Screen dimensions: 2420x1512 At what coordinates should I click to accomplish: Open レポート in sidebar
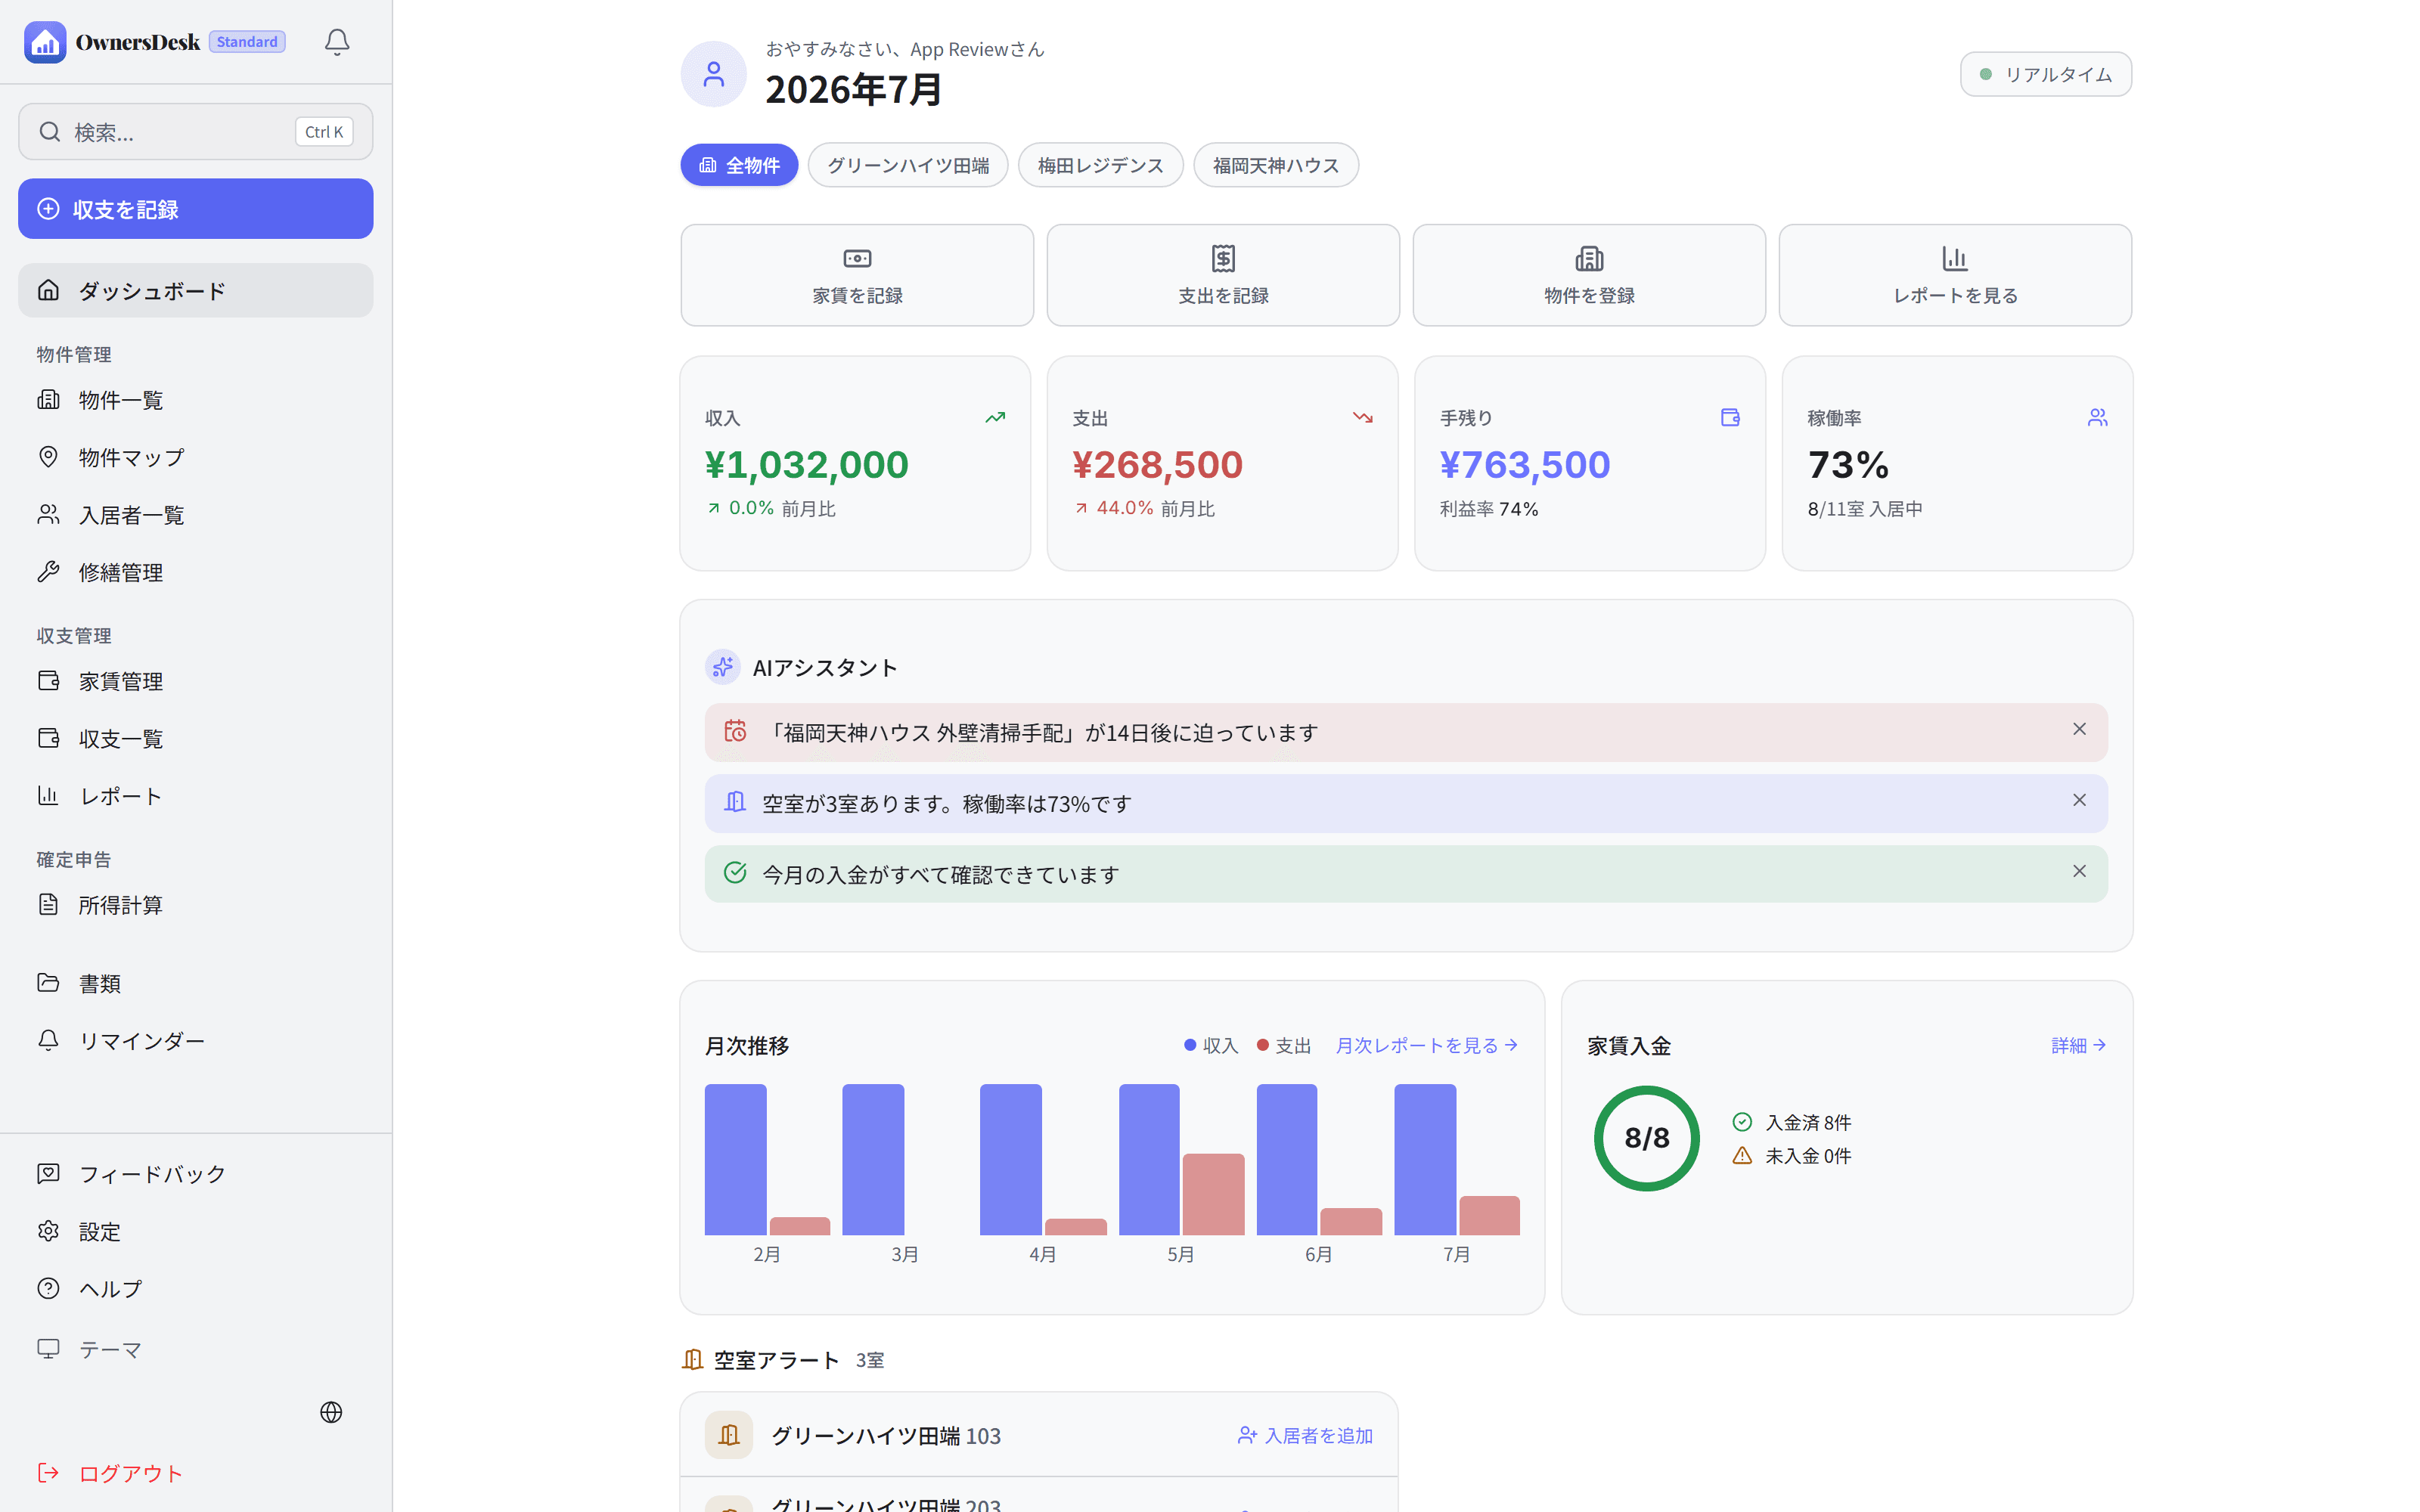click(196, 796)
